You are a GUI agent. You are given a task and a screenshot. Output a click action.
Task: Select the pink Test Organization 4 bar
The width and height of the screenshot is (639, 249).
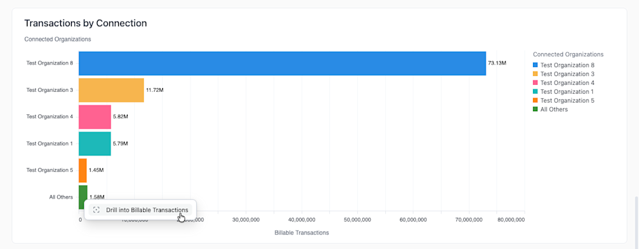(x=95, y=117)
